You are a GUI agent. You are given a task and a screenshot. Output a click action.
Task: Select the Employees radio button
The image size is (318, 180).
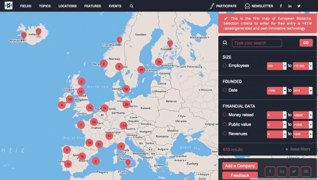tap(225, 65)
